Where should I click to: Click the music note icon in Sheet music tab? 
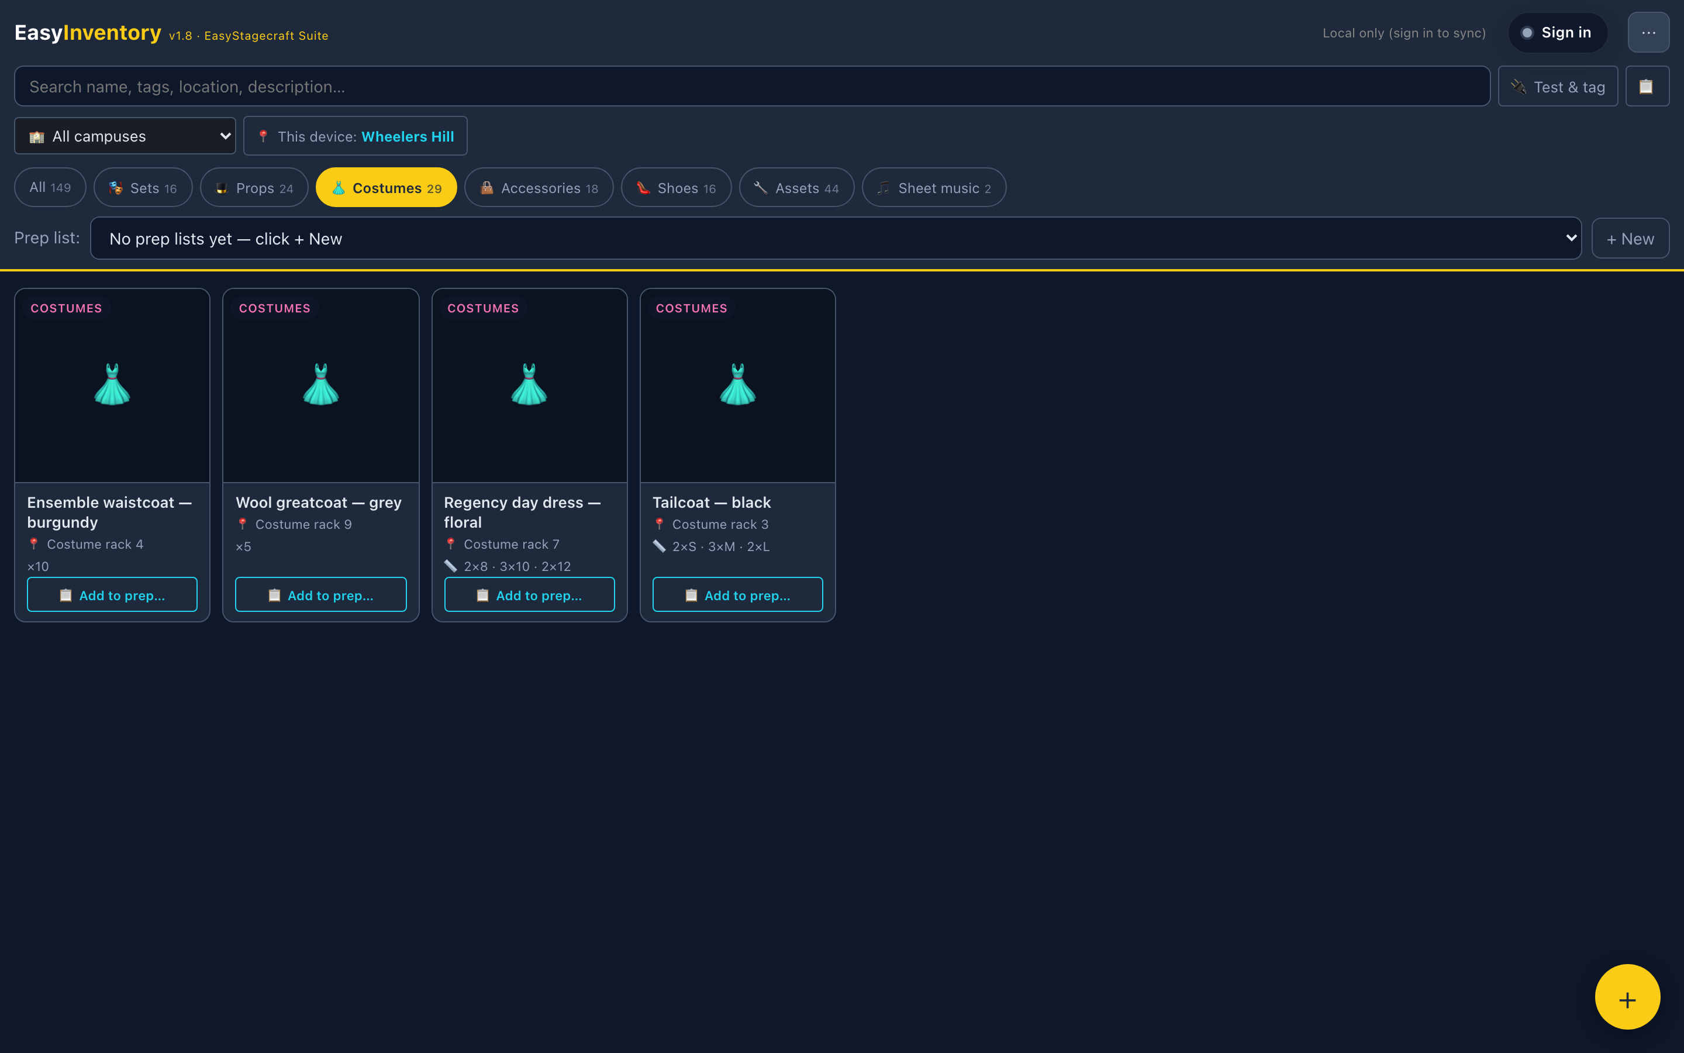coord(884,187)
